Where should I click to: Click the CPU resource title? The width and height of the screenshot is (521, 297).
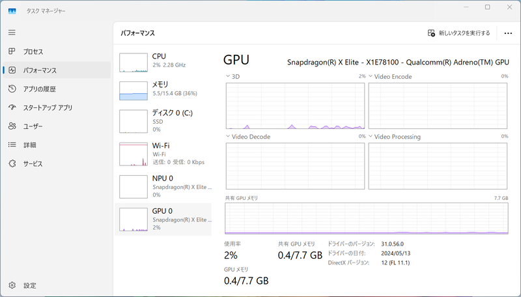(x=159, y=56)
